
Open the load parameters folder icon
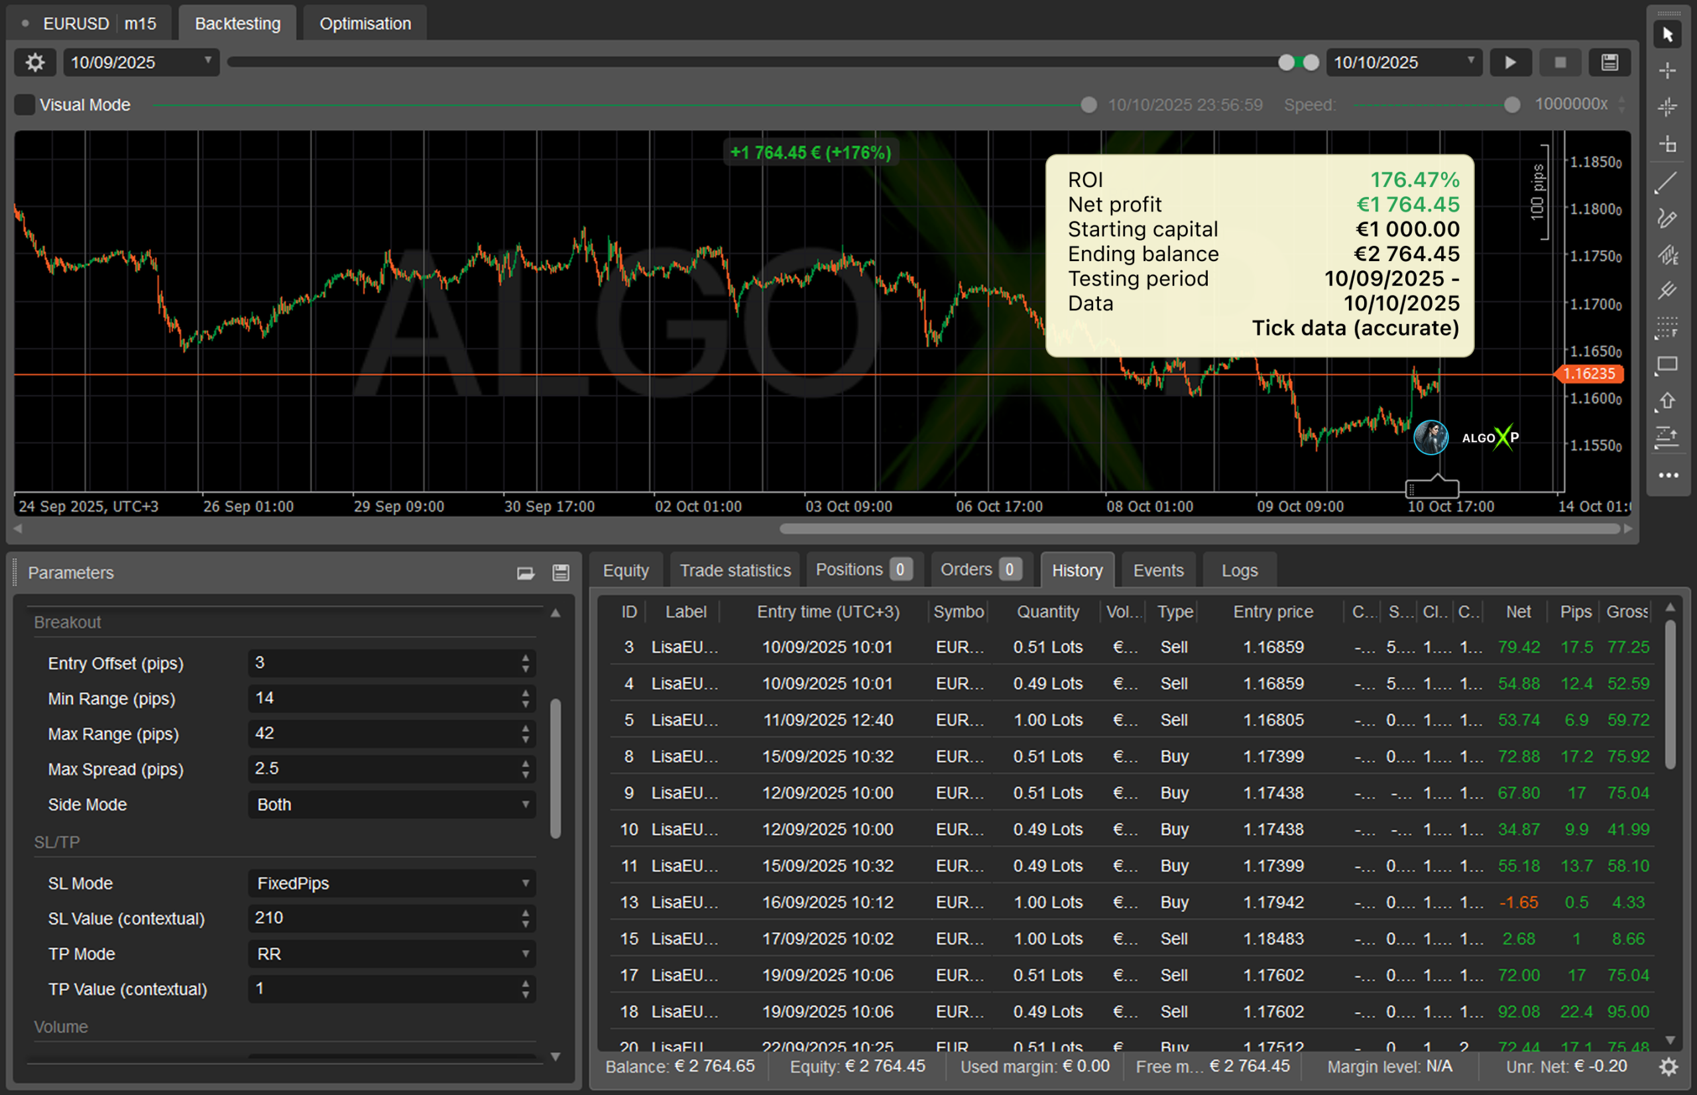pyautogui.click(x=526, y=573)
